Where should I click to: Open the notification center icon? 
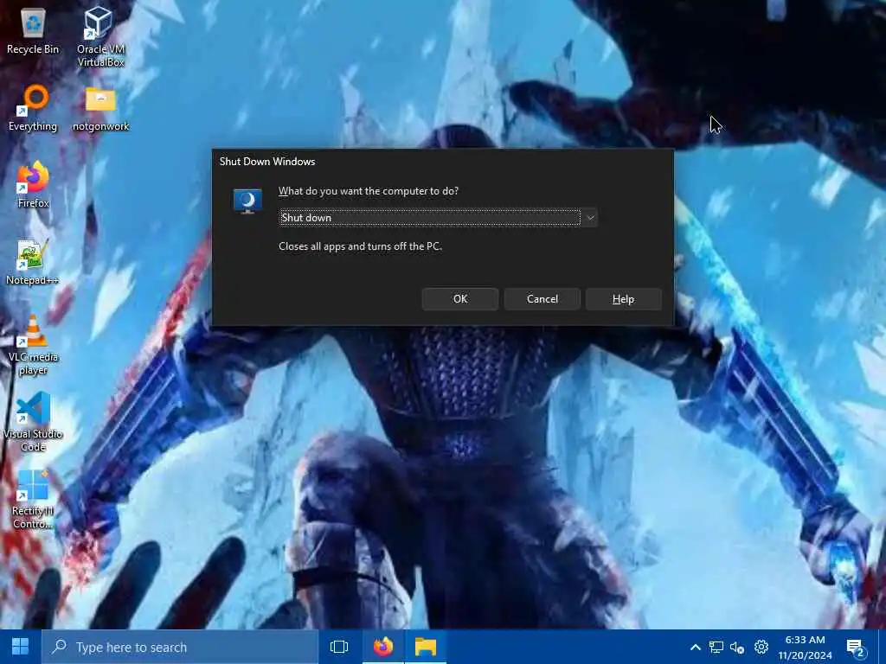coord(856,648)
